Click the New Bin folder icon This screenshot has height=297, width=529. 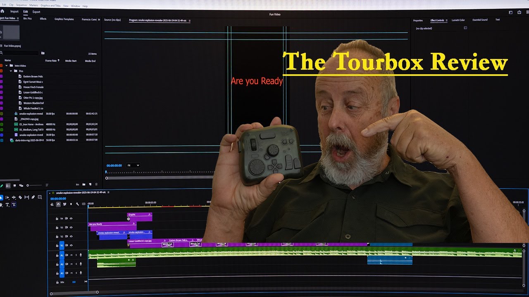point(84,184)
